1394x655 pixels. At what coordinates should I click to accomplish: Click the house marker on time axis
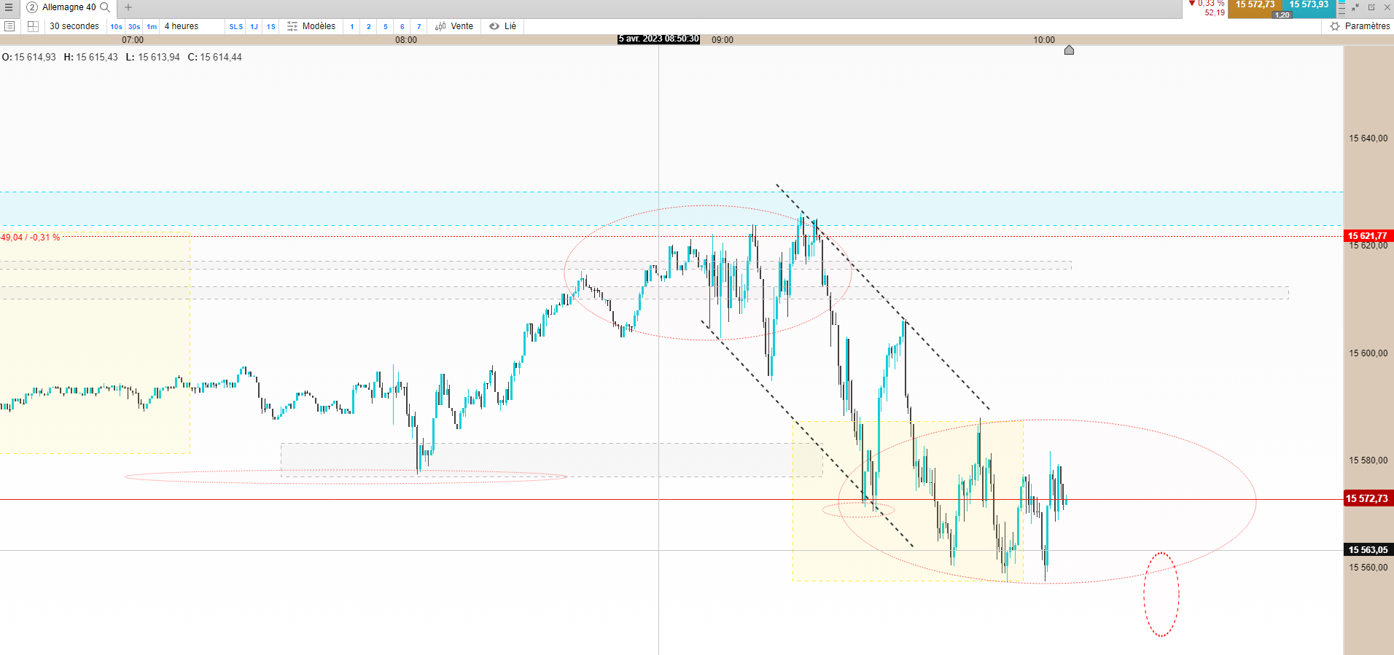point(1069,50)
